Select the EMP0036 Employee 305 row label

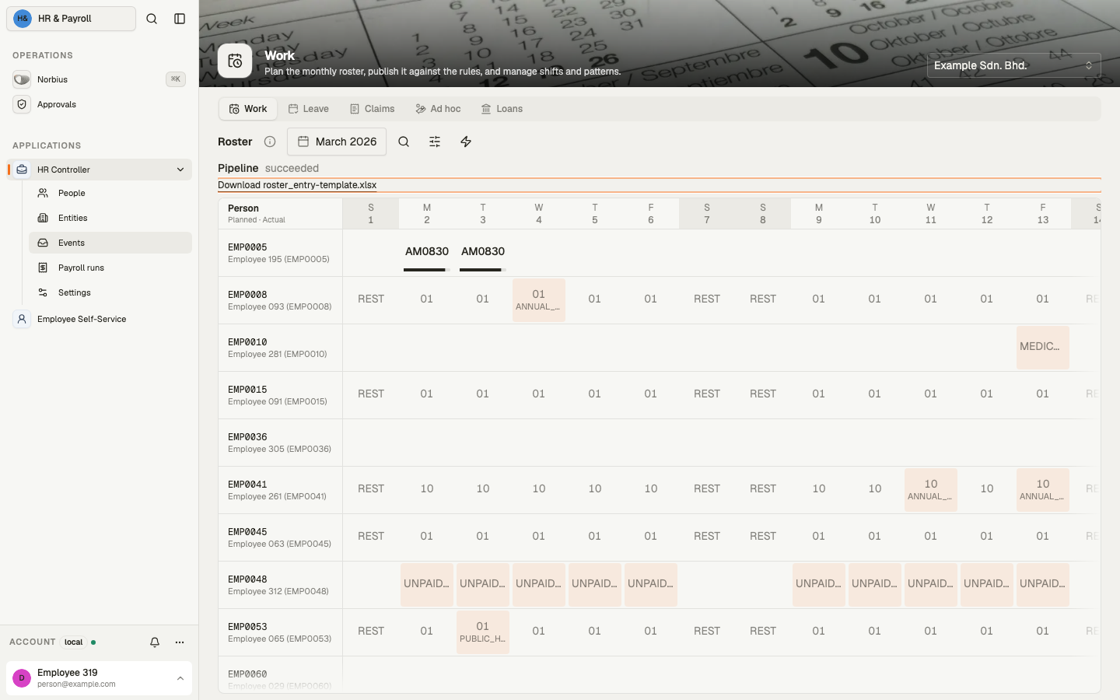click(280, 443)
